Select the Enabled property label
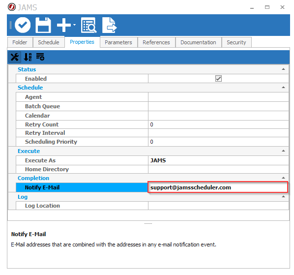 36,79
